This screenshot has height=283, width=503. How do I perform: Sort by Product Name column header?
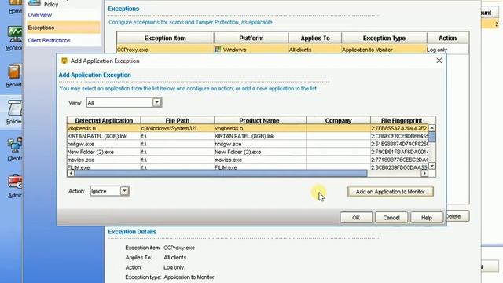pos(259,120)
